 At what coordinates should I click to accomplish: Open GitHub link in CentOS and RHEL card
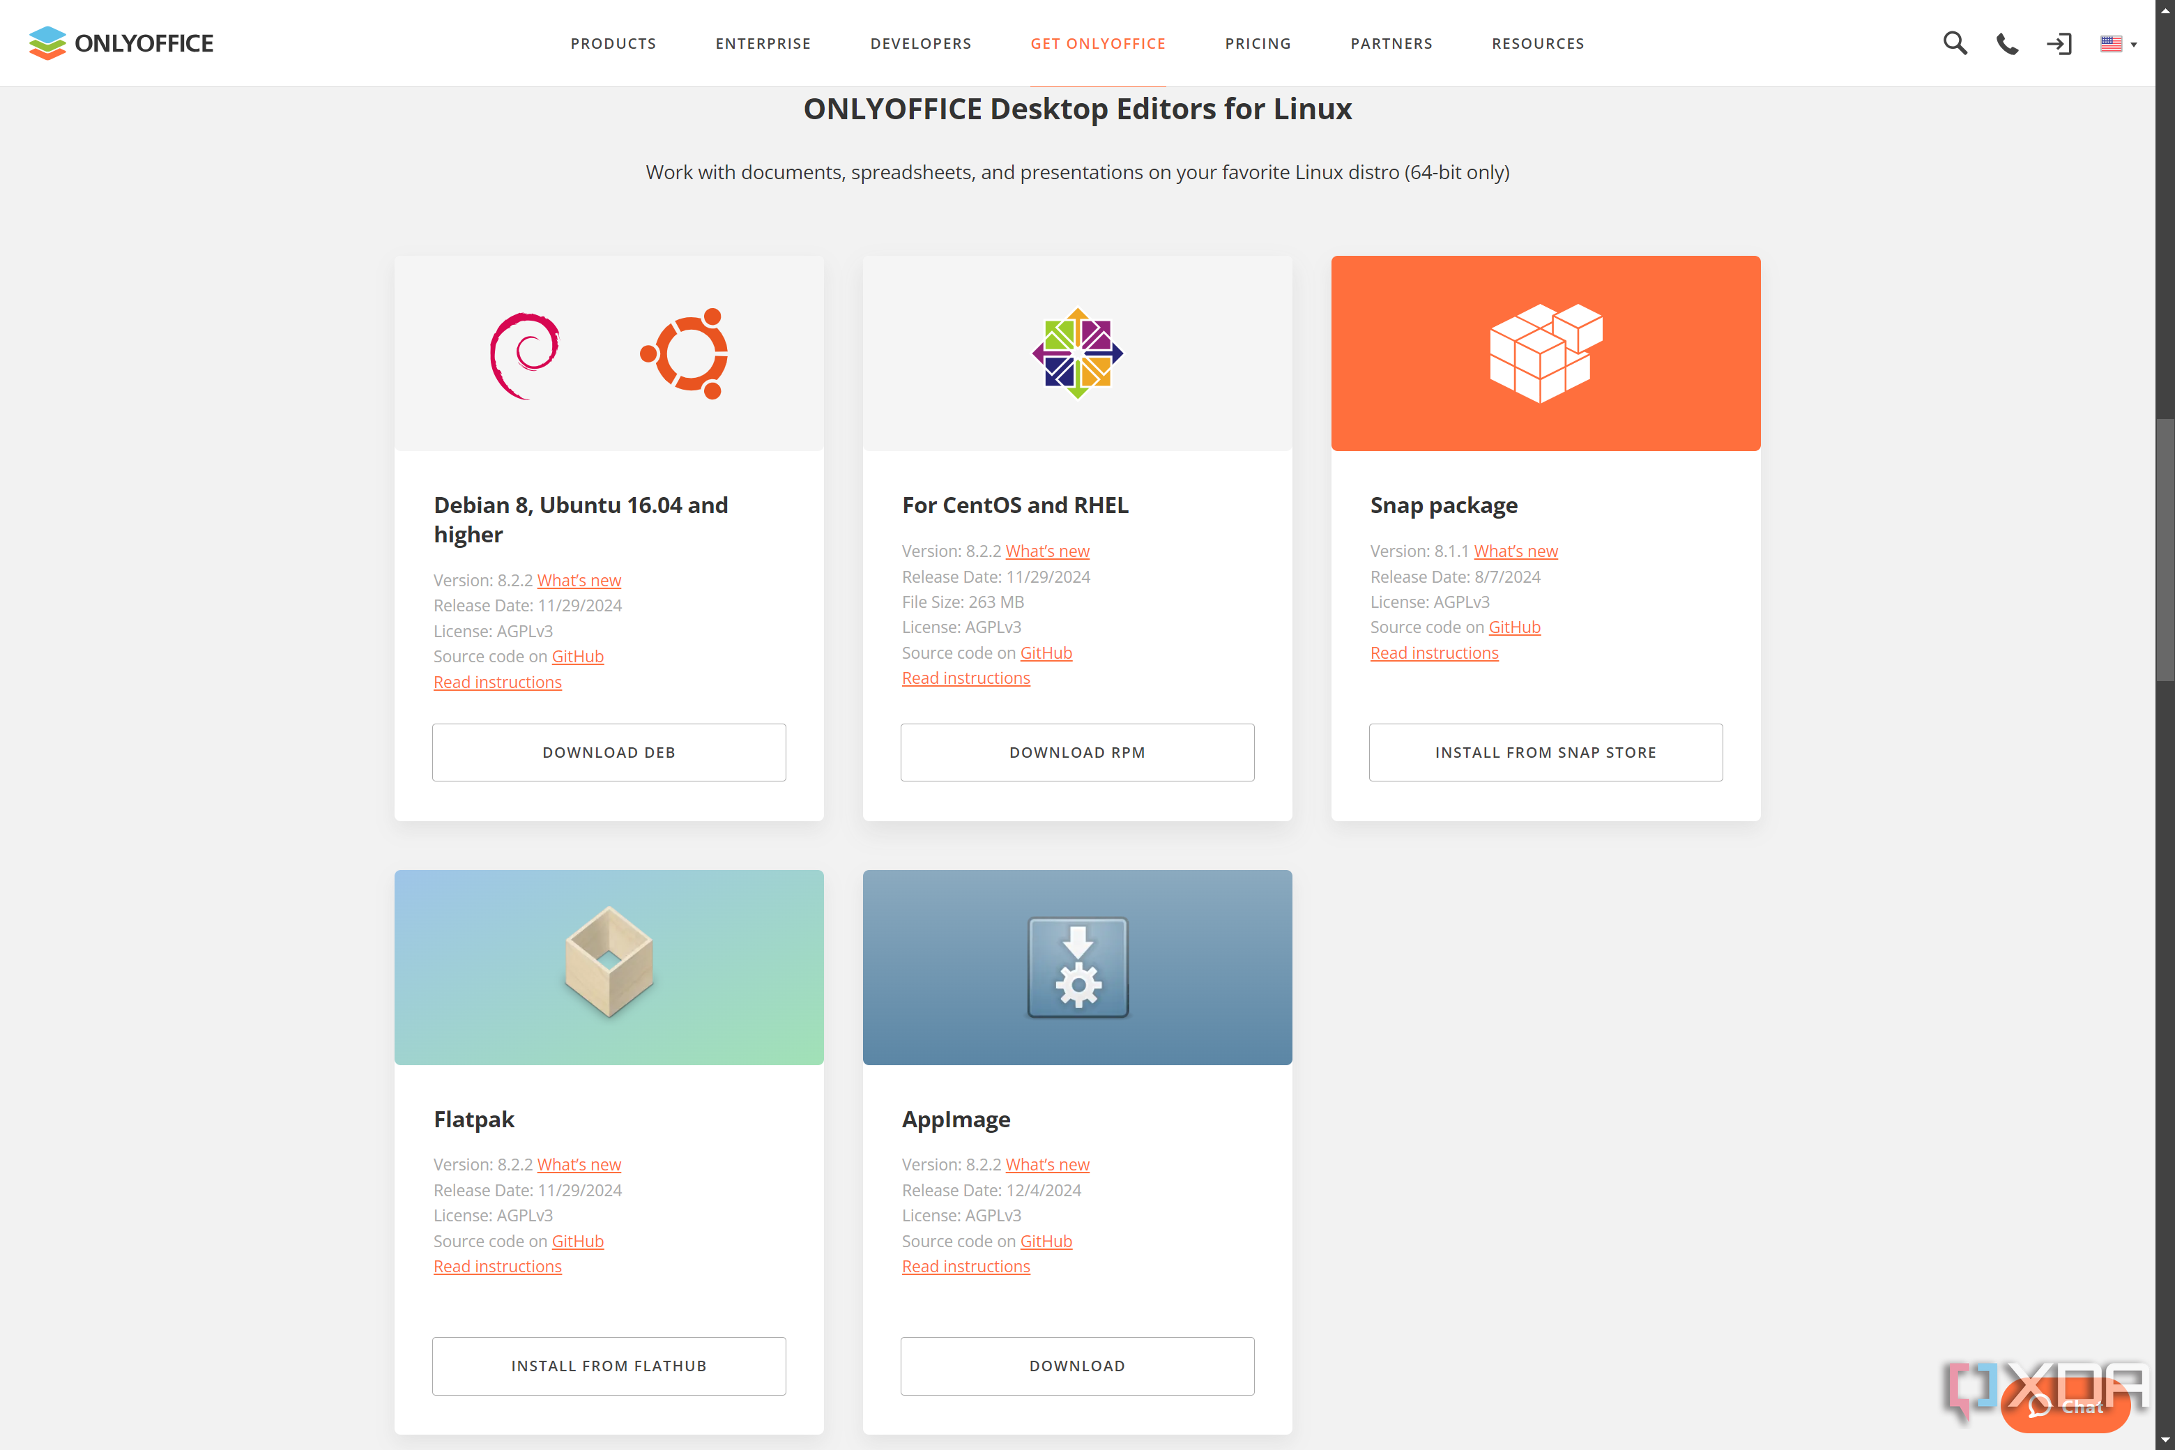[1046, 653]
